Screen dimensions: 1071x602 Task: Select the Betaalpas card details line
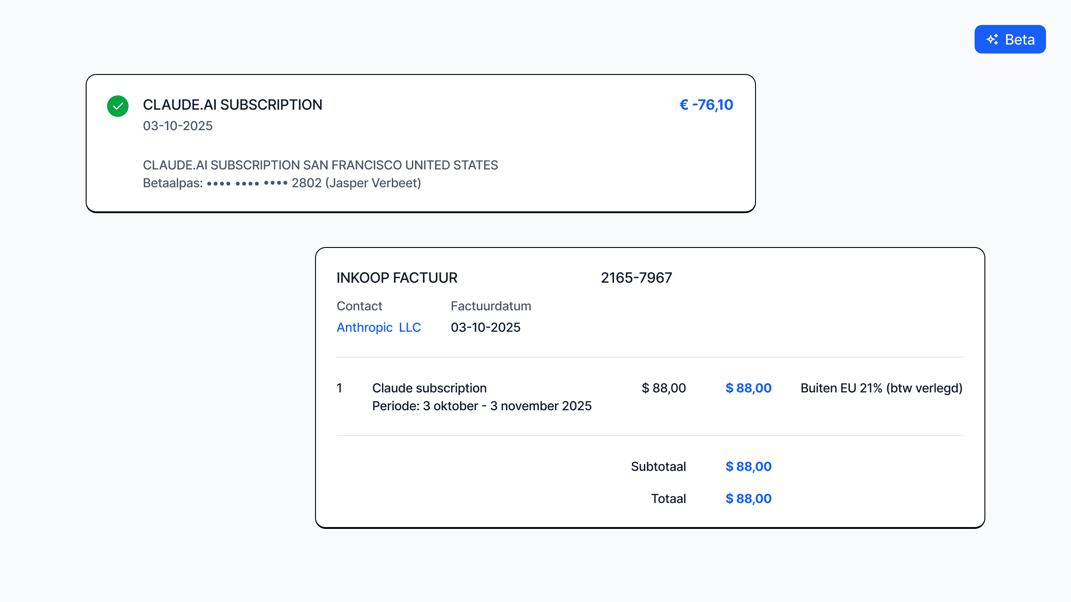point(282,183)
